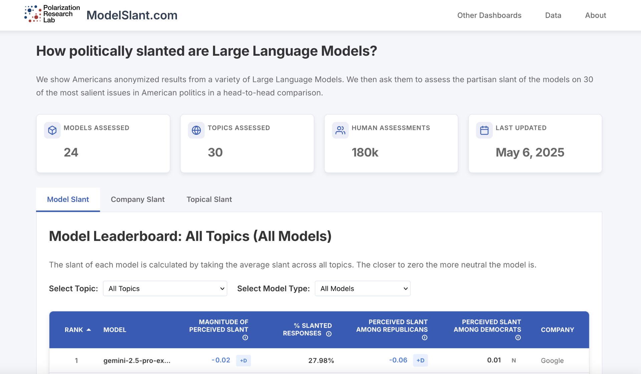This screenshot has height=374, width=641.
Task: Switch to the Company Slant tab
Action: coord(138,199)
